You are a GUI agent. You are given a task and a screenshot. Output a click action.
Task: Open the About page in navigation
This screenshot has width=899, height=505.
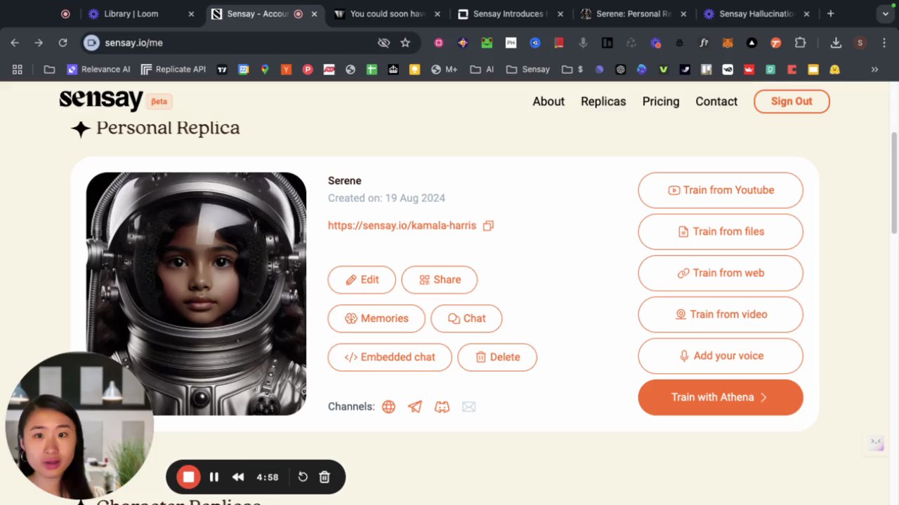(x=549, y=102)
